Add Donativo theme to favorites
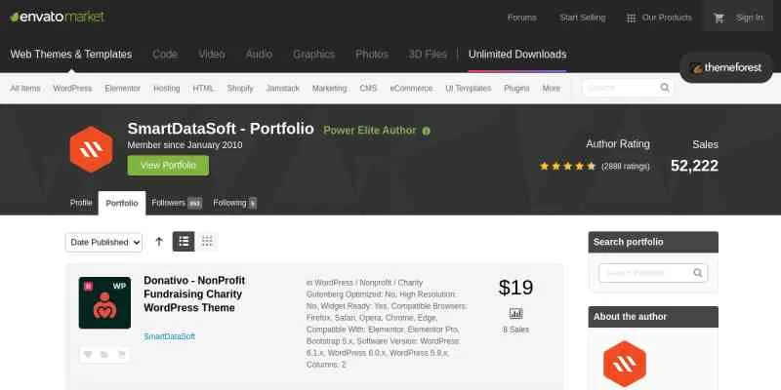 88,355
